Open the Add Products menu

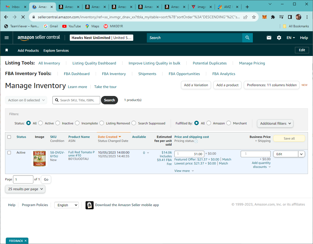point(28,51)
